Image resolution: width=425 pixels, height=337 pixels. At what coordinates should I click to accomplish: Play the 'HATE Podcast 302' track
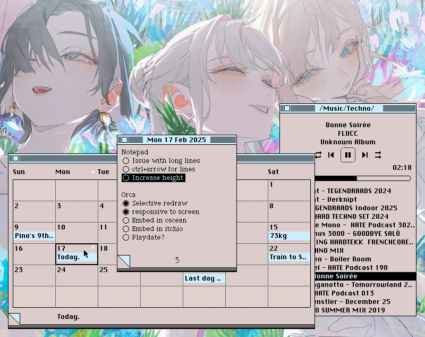click(365, 225)
